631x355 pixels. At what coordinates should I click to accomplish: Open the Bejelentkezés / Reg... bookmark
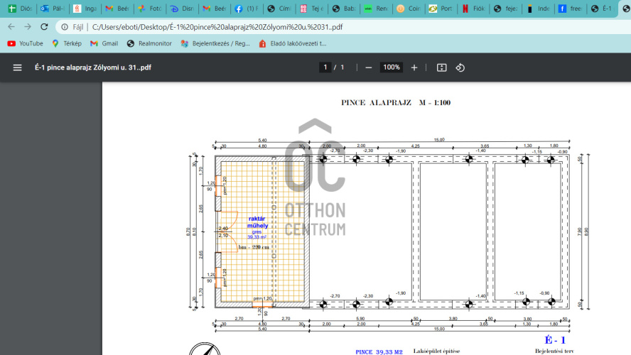[x=215, y=43]
